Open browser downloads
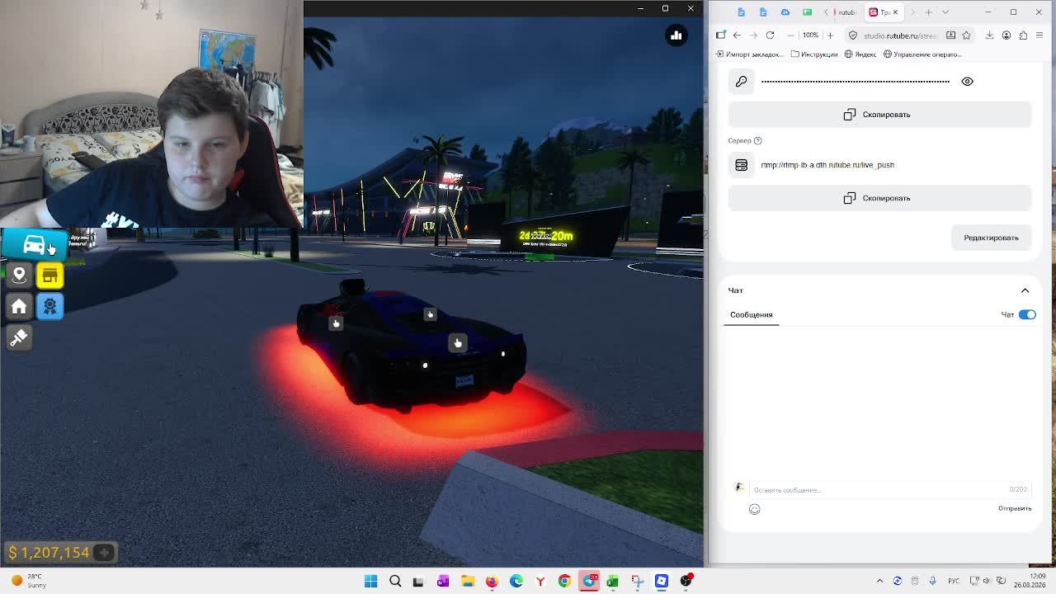This screenshot has height=594, width=1056. (x=989, y=35)
